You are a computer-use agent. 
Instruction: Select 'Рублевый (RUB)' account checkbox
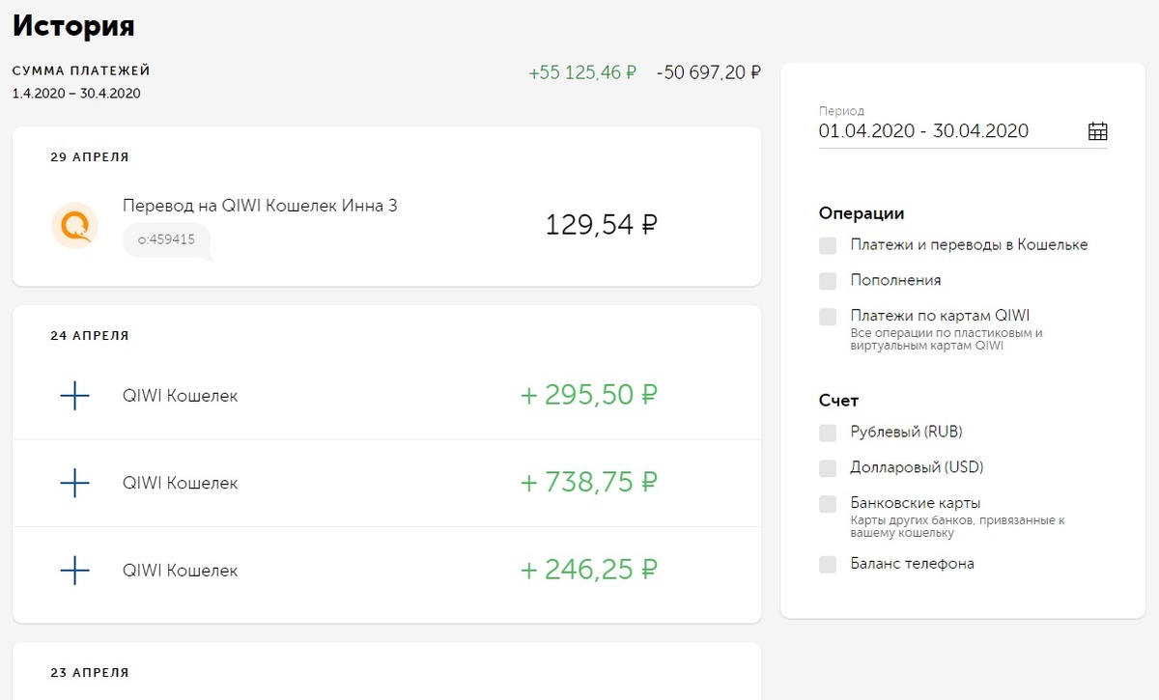[828, 433]
